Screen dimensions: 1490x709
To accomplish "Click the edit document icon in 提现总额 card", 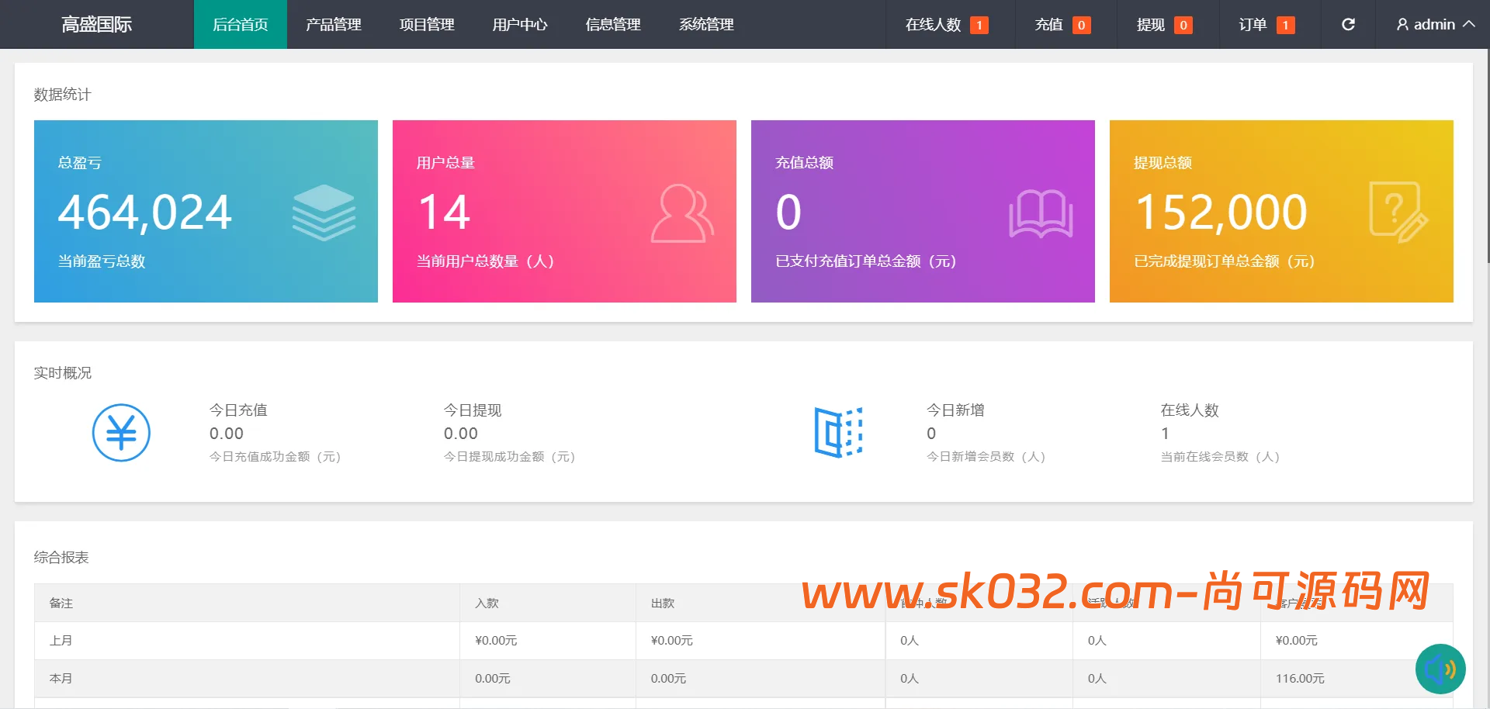I will (x=1398, y=213).
